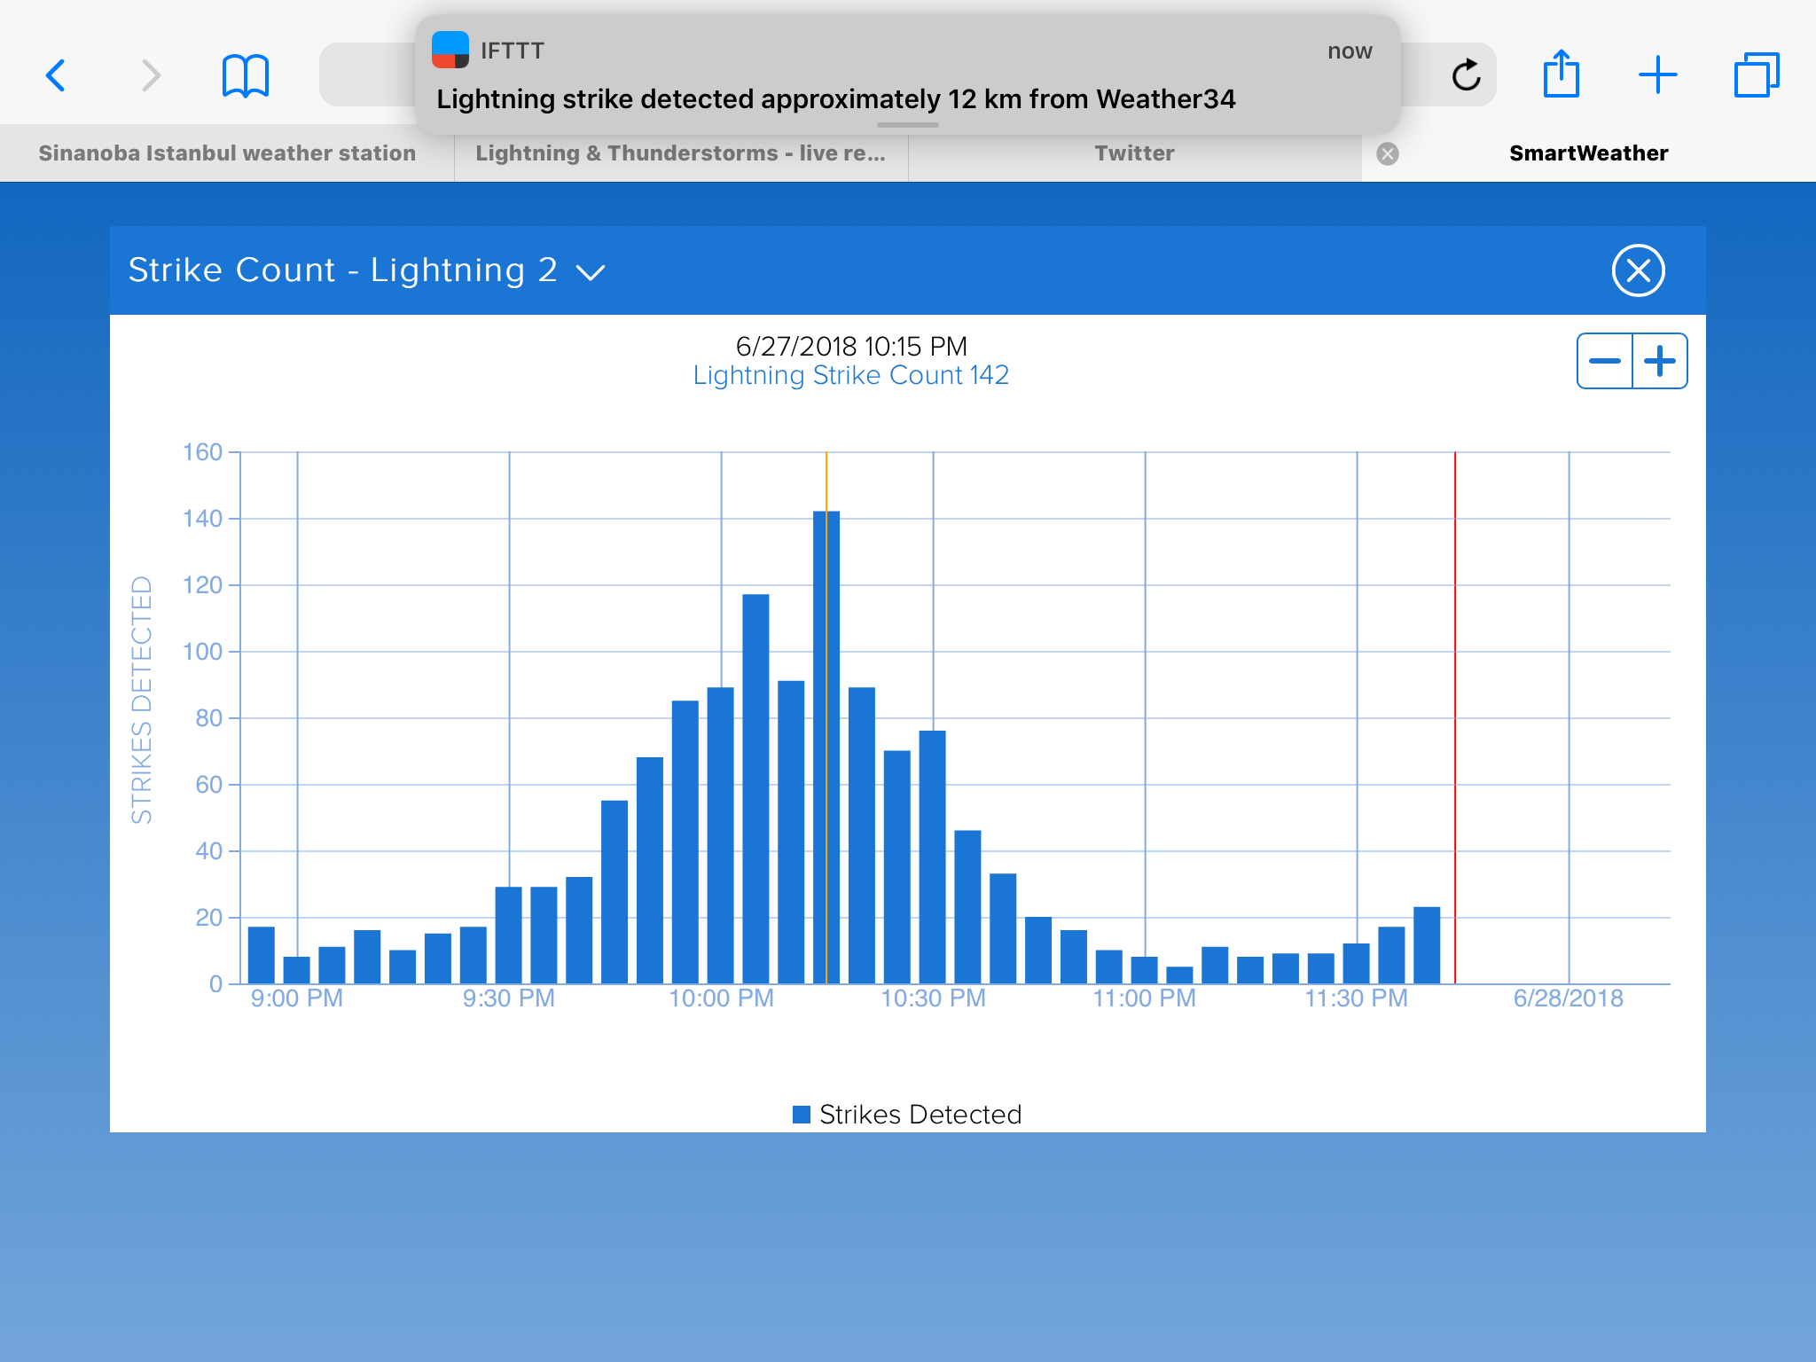Viewport: 1816px width, 1362px height.
Task: Switch to Sinanoba Istanbul weather station tab
Action: pyautogui.click(x=227, y=153)
